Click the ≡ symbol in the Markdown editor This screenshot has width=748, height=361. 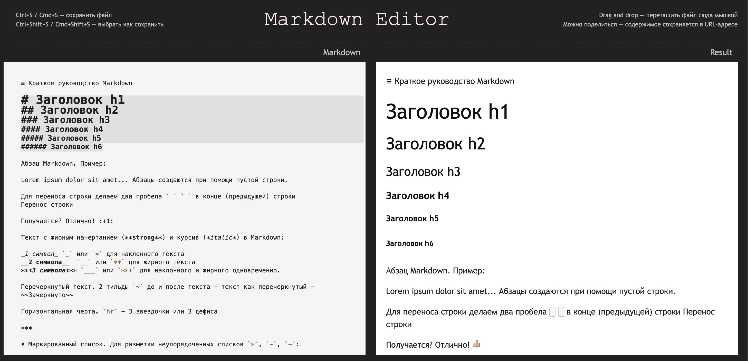tap(23, 83)
